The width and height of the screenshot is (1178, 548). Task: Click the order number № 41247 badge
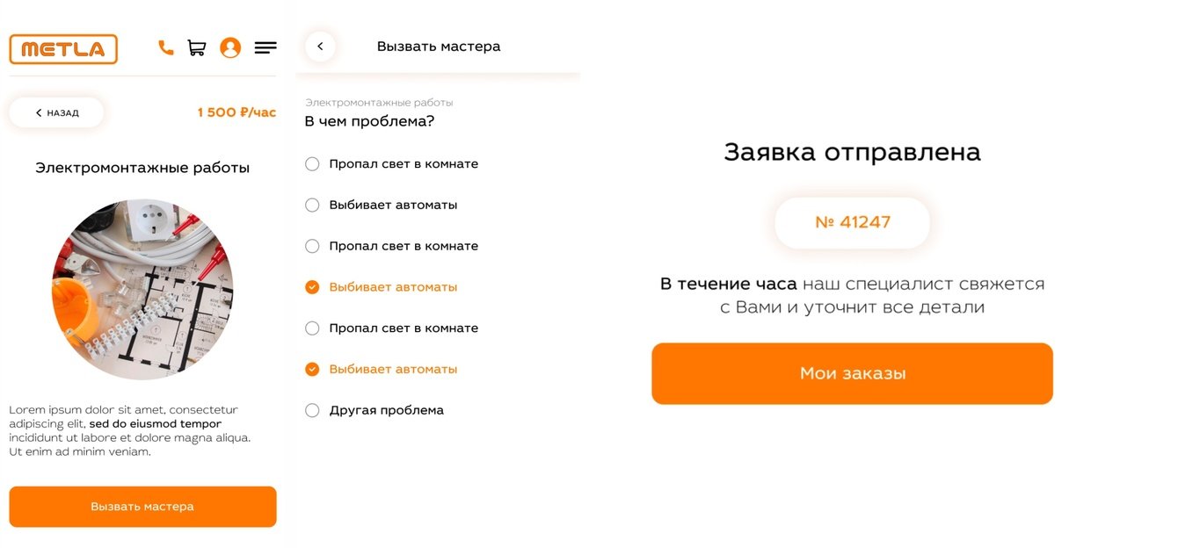[852, 222]
